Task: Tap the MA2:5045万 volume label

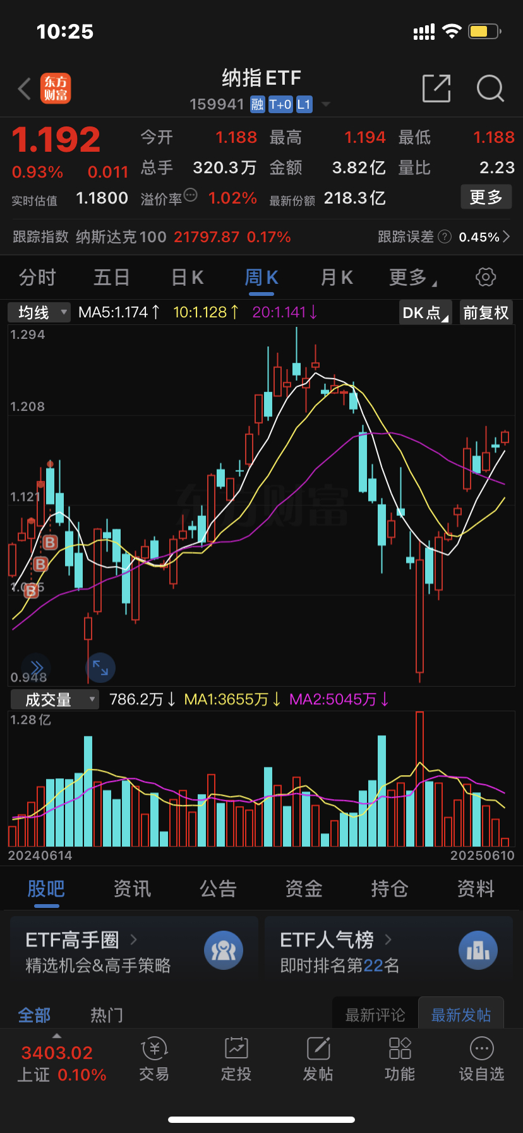Action: click(339, 699)
